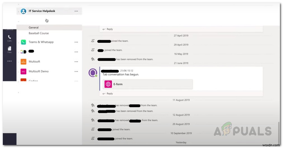This screenshot has height=148, width=283.
Task: Open more options for IT Service Helpdesk
Action: tap(76, 11)
